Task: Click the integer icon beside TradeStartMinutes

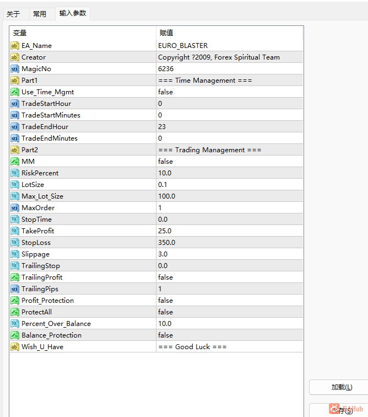Action: (x=15, y=115)
